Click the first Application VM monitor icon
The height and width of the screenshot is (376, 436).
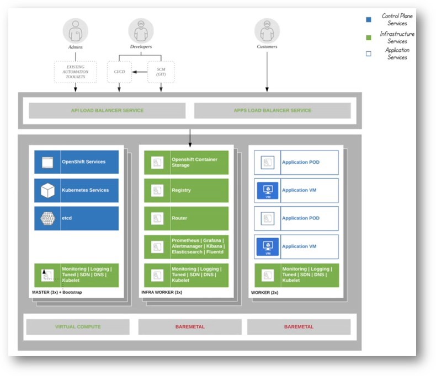(268, 191)
